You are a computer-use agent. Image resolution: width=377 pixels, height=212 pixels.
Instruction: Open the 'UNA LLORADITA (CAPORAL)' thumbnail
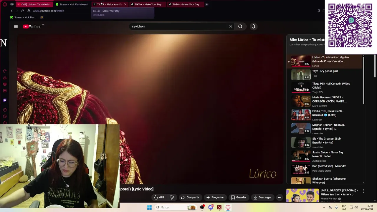point(302,196)
